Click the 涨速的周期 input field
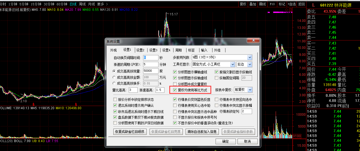The image size is (360, 151). coord(151,64)
